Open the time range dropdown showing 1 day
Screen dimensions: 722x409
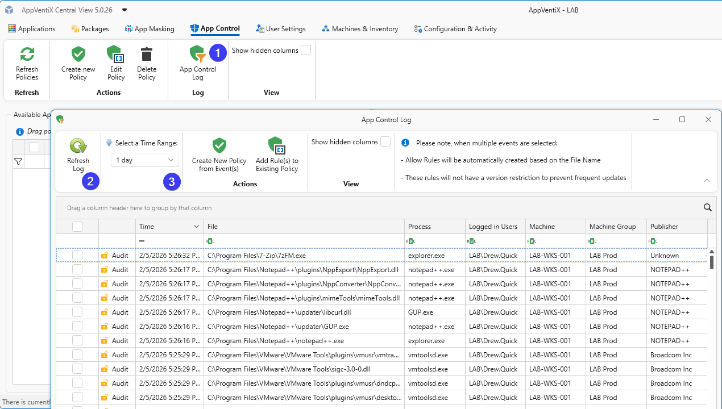145,160
